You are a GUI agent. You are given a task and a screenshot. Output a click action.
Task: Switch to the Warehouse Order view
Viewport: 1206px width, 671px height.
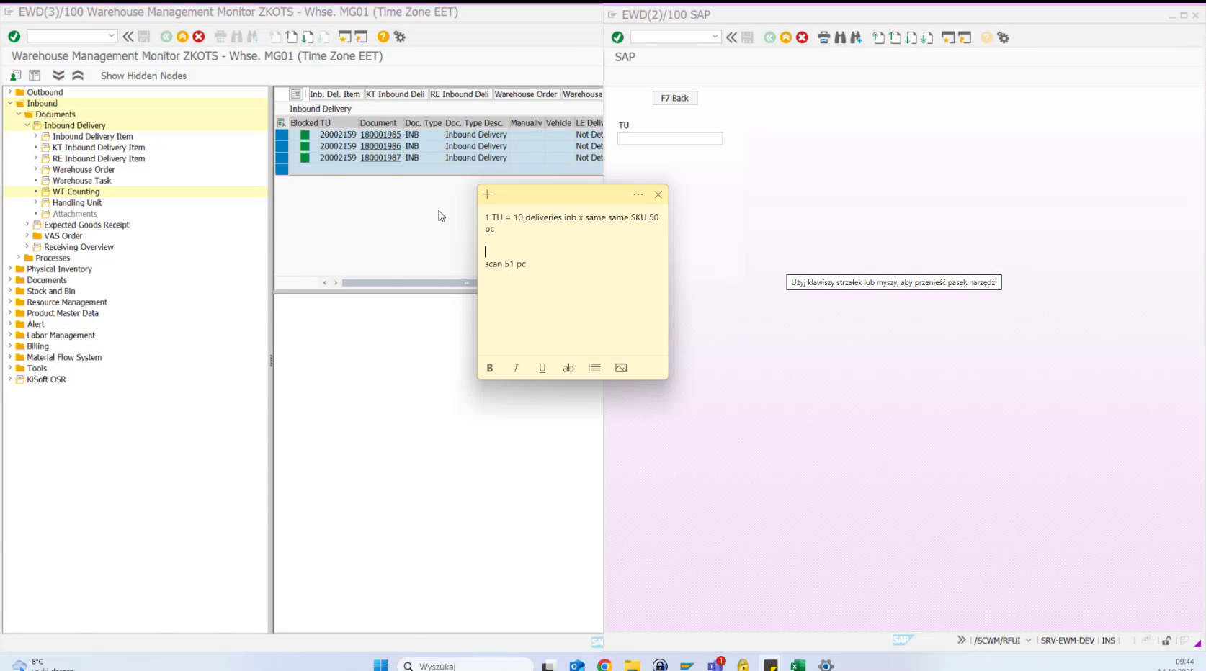coord(527,94)
